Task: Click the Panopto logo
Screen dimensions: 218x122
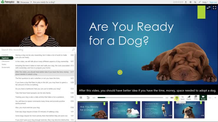Action: (x=8, y=2)
